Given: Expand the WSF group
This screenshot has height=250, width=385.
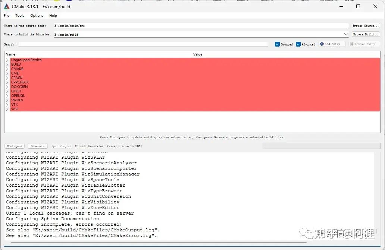Looking at the screenshot, I should 7,109.
